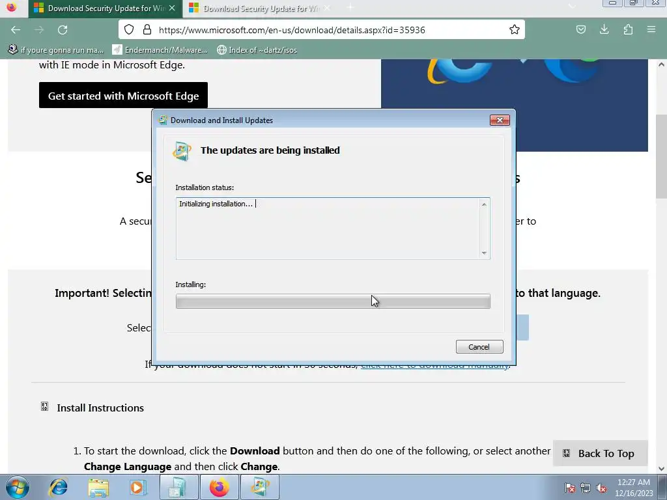Click network tray icon

[586, 488]
